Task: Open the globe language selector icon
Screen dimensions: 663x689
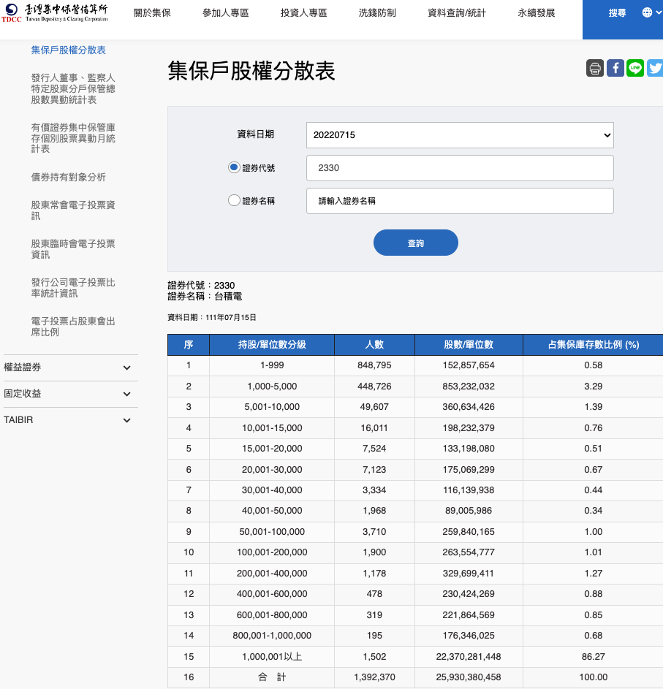Action: 645,12
